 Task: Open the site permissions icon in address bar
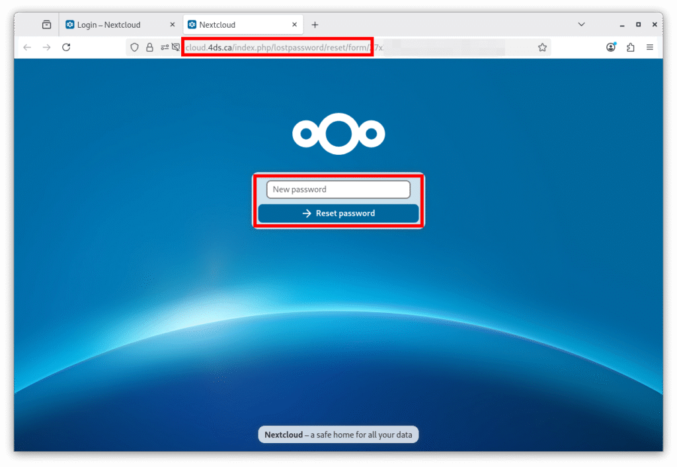coord(164,48)
